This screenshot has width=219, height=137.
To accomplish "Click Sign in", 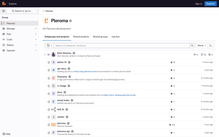I will coord(199,4).
